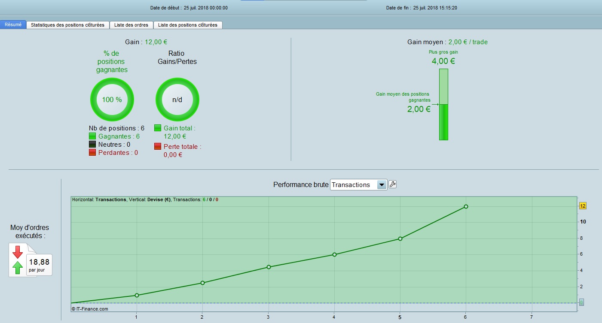Switch to the Résumé tab
Viewport: 602px width, 323px height.
pyautogui.click(x=13, y=25)
